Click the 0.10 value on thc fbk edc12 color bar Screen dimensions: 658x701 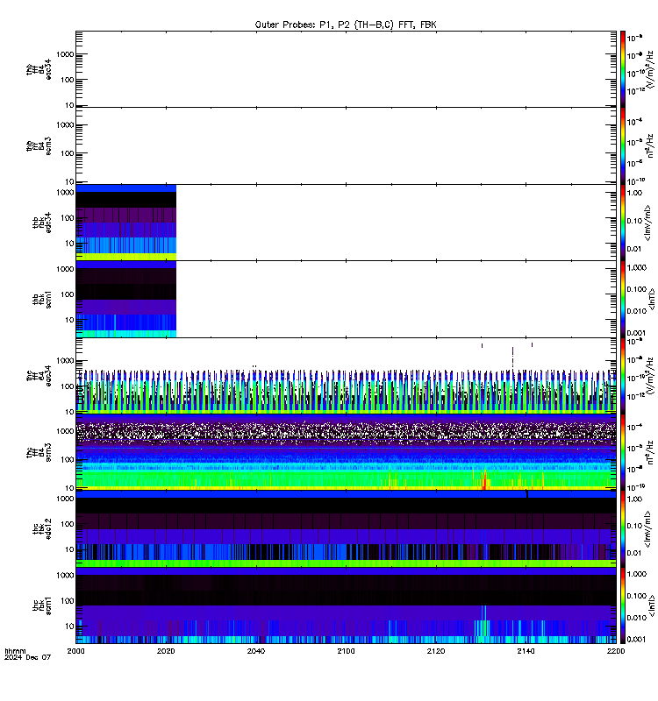634,525
